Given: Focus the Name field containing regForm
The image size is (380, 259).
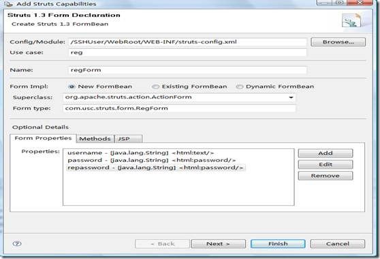Looking at the screenshot, I should coord(187,70).
